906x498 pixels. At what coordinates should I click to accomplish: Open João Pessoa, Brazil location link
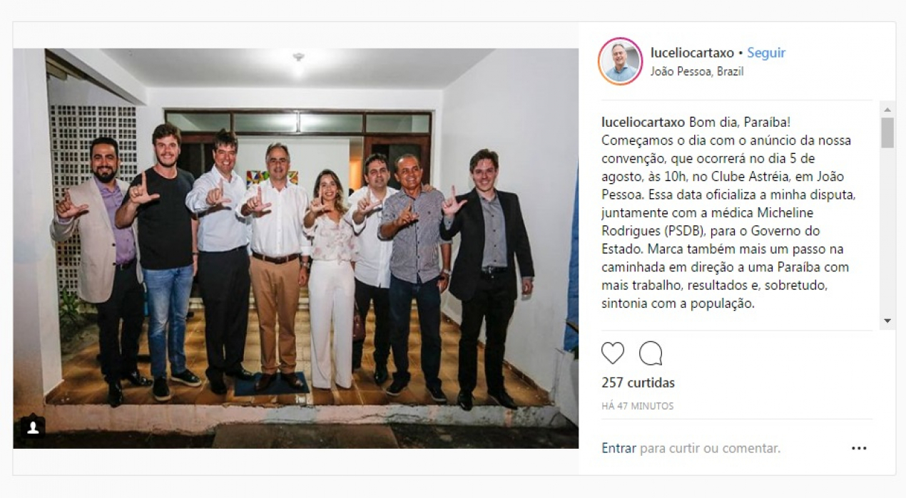point(697,72)
